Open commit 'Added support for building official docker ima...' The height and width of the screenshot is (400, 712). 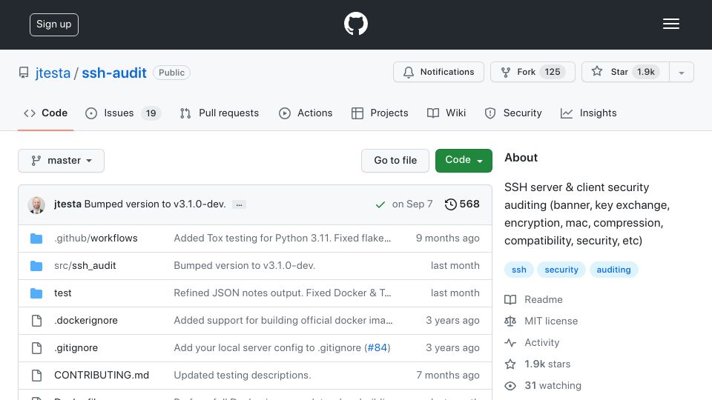pyautogui.click(x=283, y=320)
